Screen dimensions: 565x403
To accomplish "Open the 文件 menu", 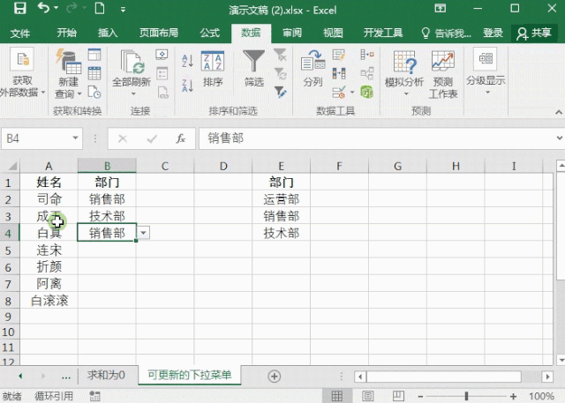I will (x=19, y=34).
